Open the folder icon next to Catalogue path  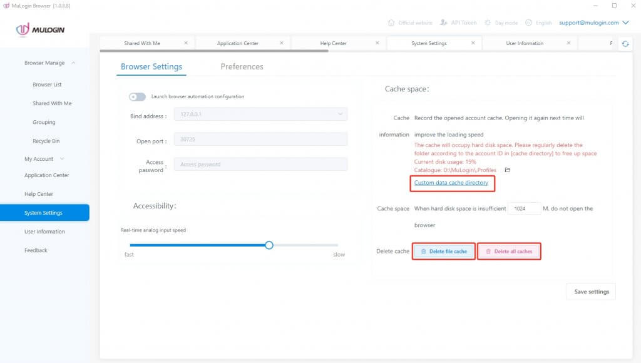click(x=508, y=170)
